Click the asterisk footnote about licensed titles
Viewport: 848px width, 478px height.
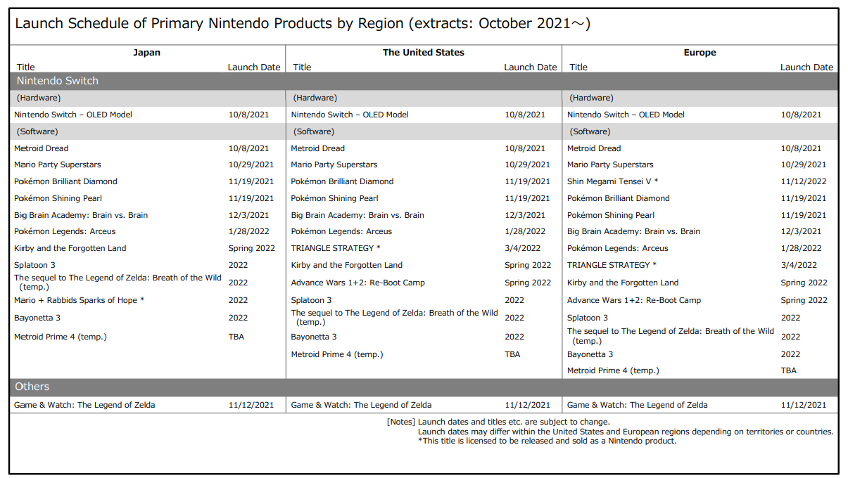(x=548, y=441)
